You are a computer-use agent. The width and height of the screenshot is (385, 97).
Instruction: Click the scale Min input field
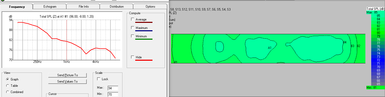pos(113,94)
